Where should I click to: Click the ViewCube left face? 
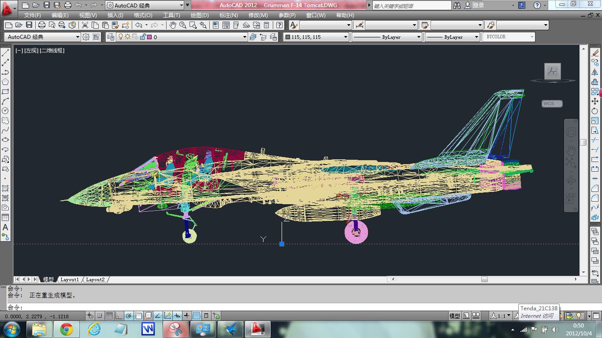[x=553, y=71]
